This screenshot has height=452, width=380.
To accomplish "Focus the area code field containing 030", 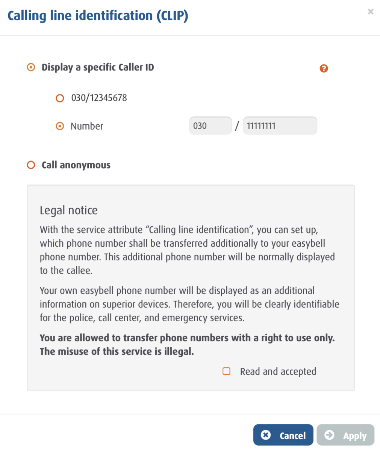I will coord(210,126).
